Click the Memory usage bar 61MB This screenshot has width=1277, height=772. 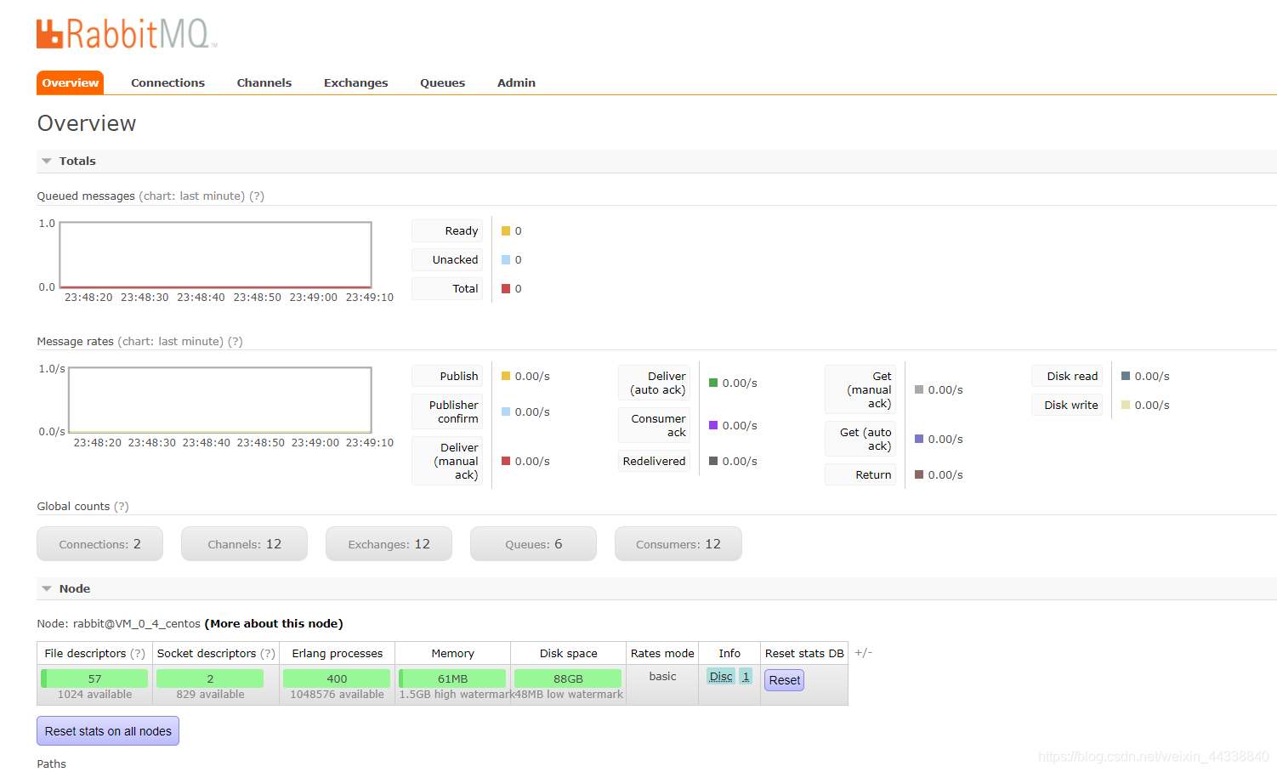[x=452, y=678]
